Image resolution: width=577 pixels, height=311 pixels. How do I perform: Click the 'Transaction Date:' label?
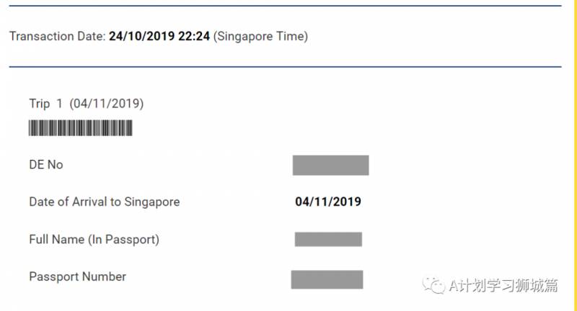(57, 36)
